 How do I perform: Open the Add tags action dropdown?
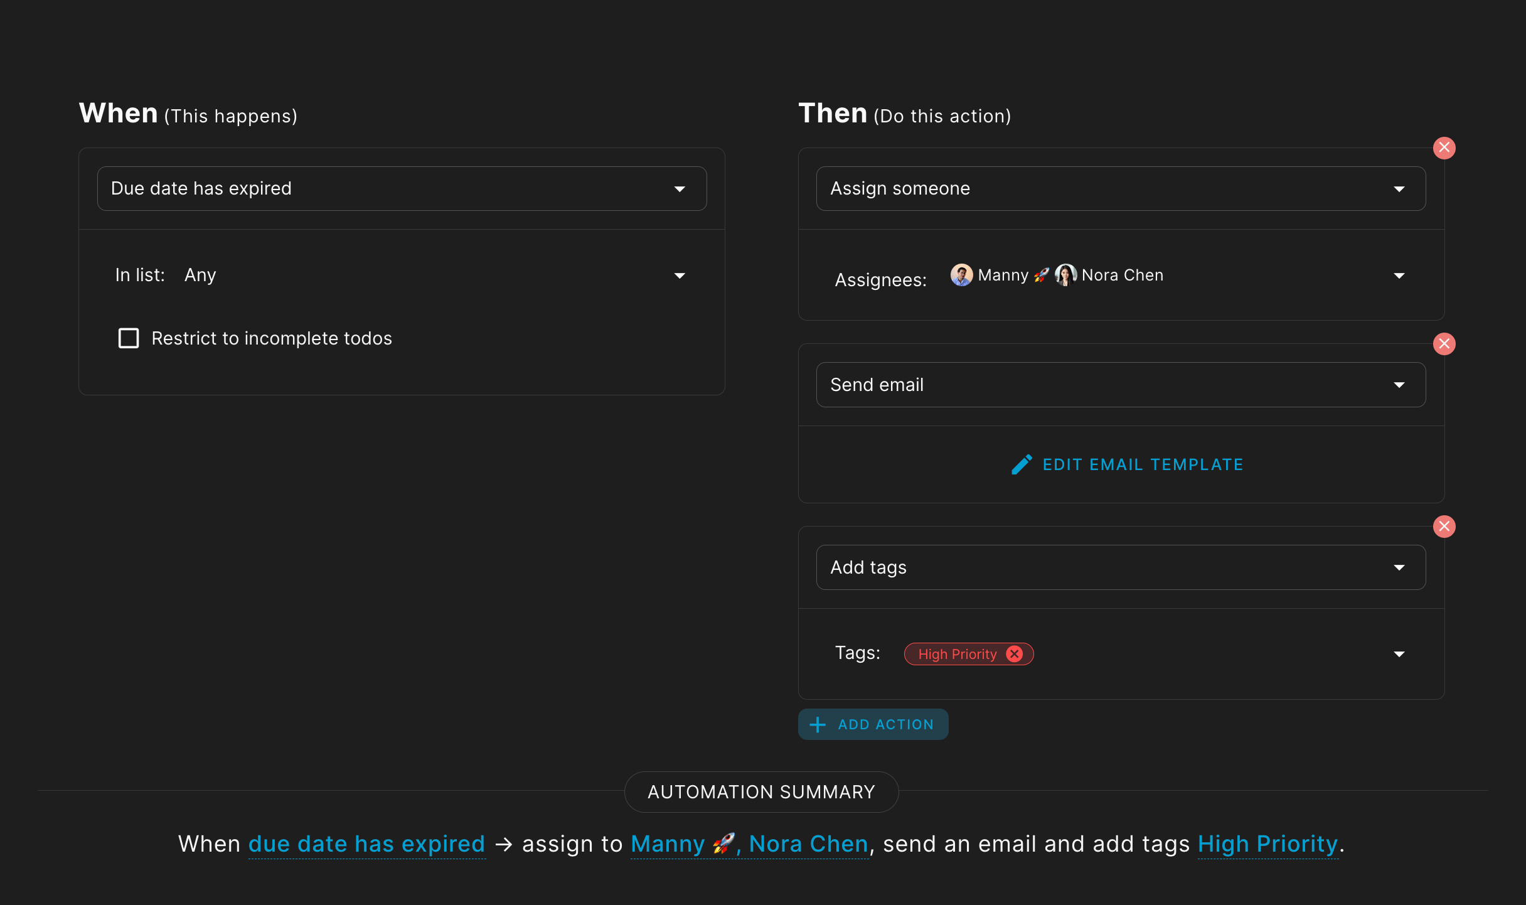pos(1121,567)
